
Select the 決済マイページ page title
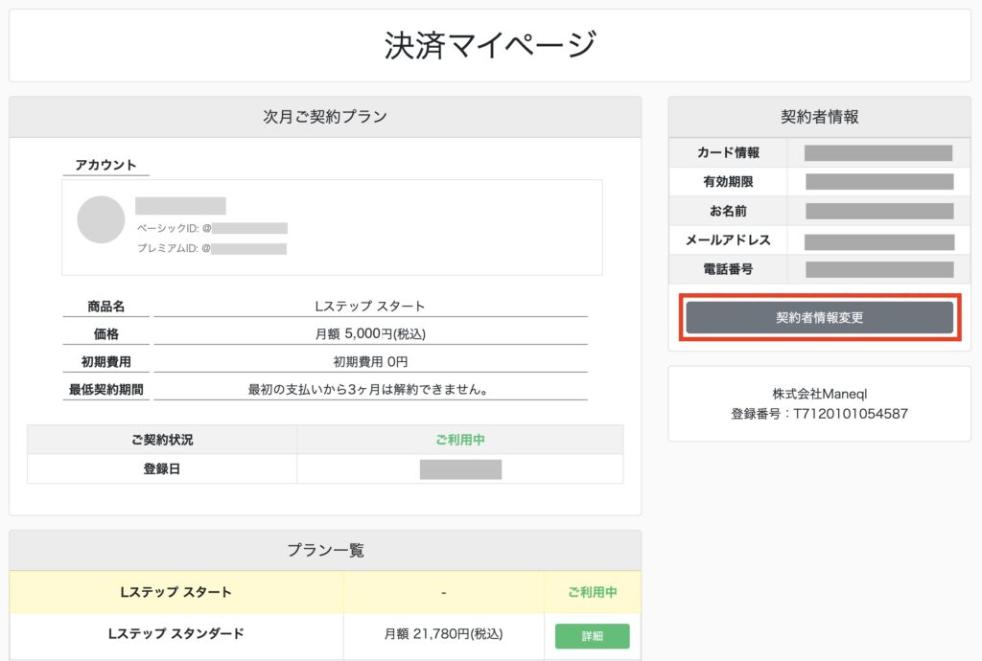click(490, 45)
